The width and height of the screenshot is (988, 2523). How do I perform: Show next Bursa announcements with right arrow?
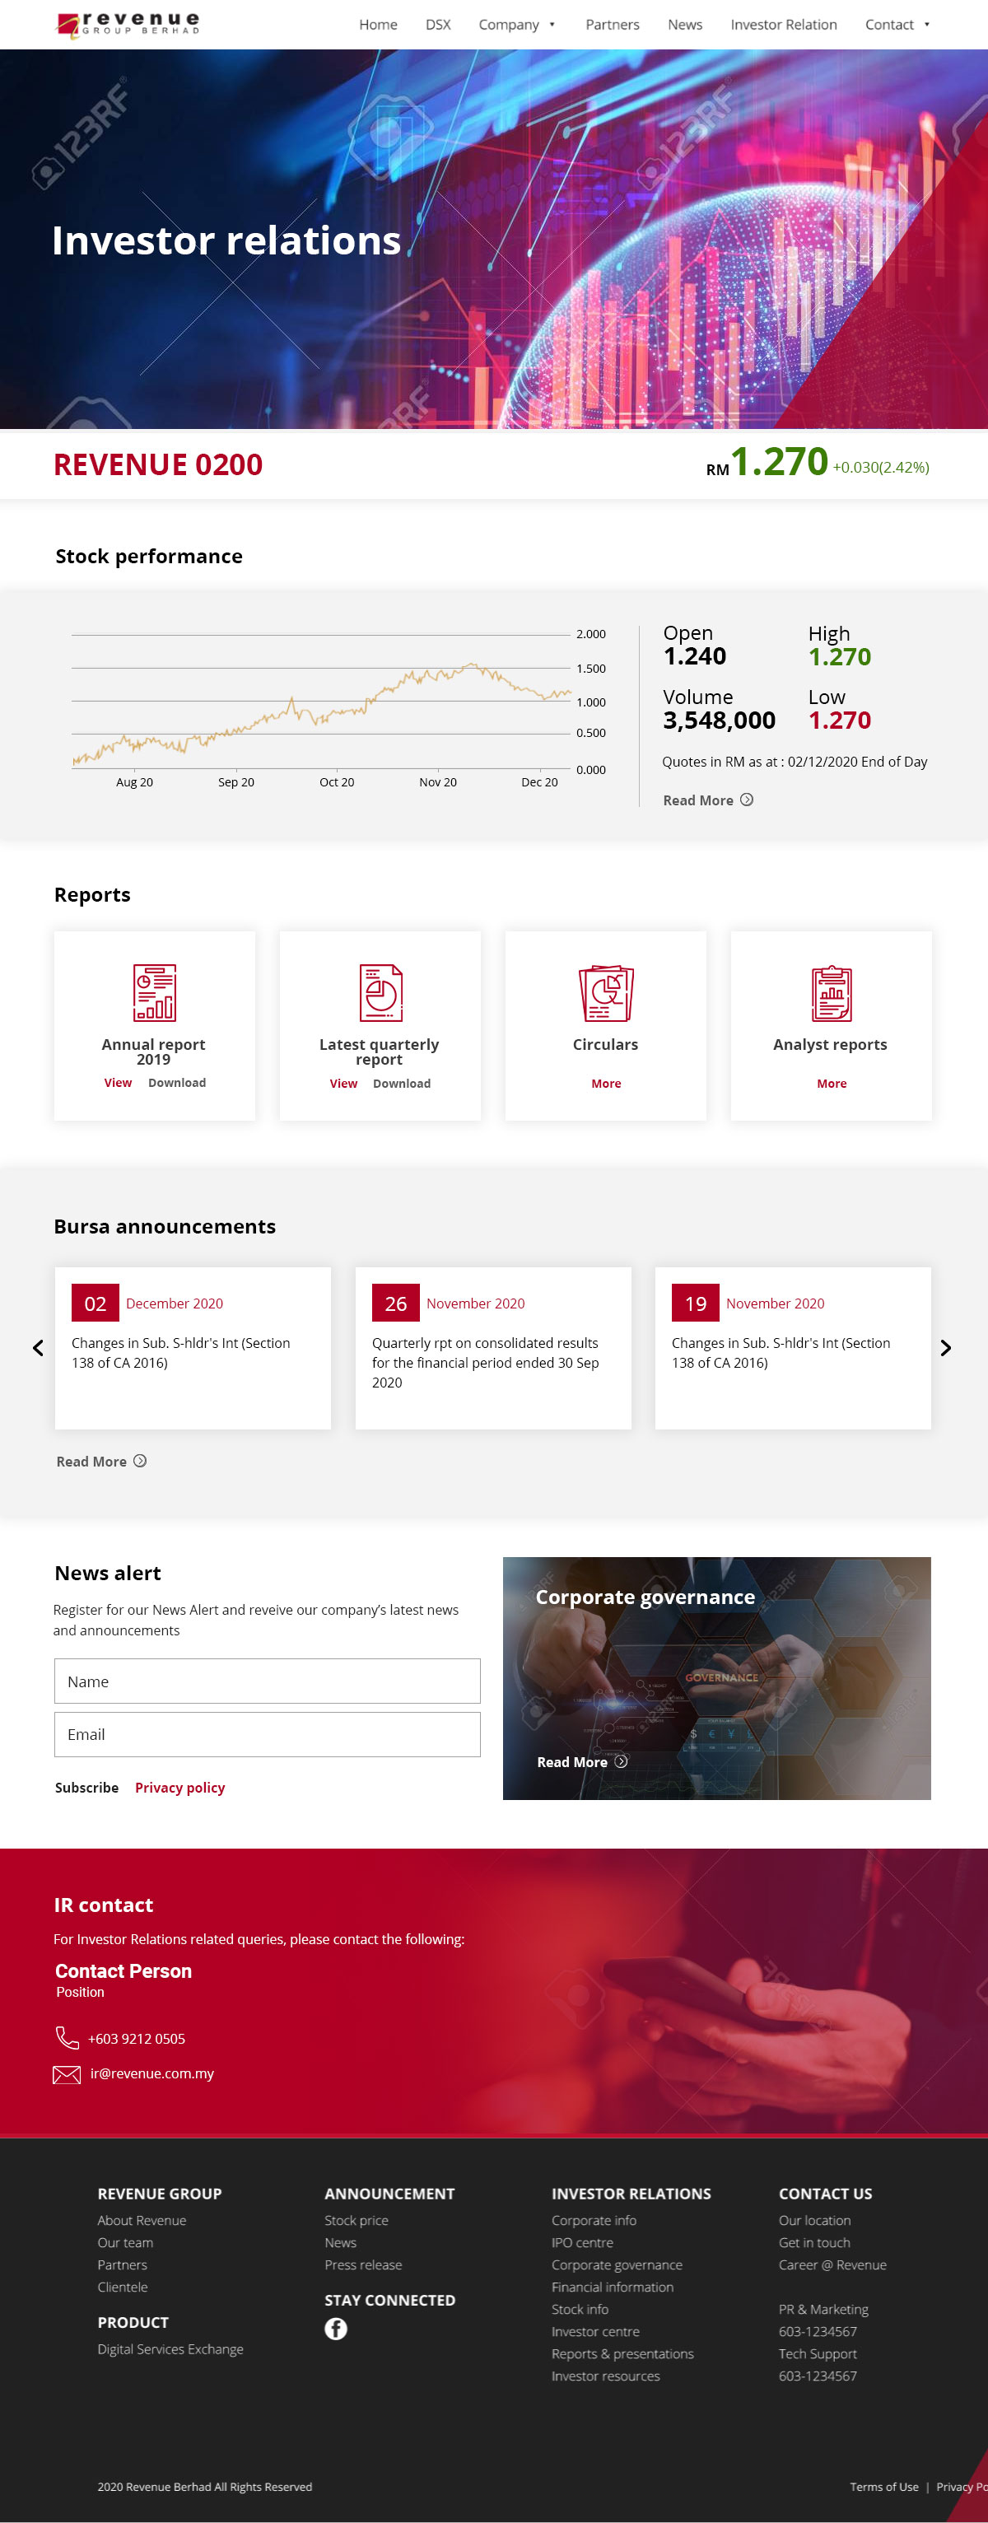pos(945,1348)
